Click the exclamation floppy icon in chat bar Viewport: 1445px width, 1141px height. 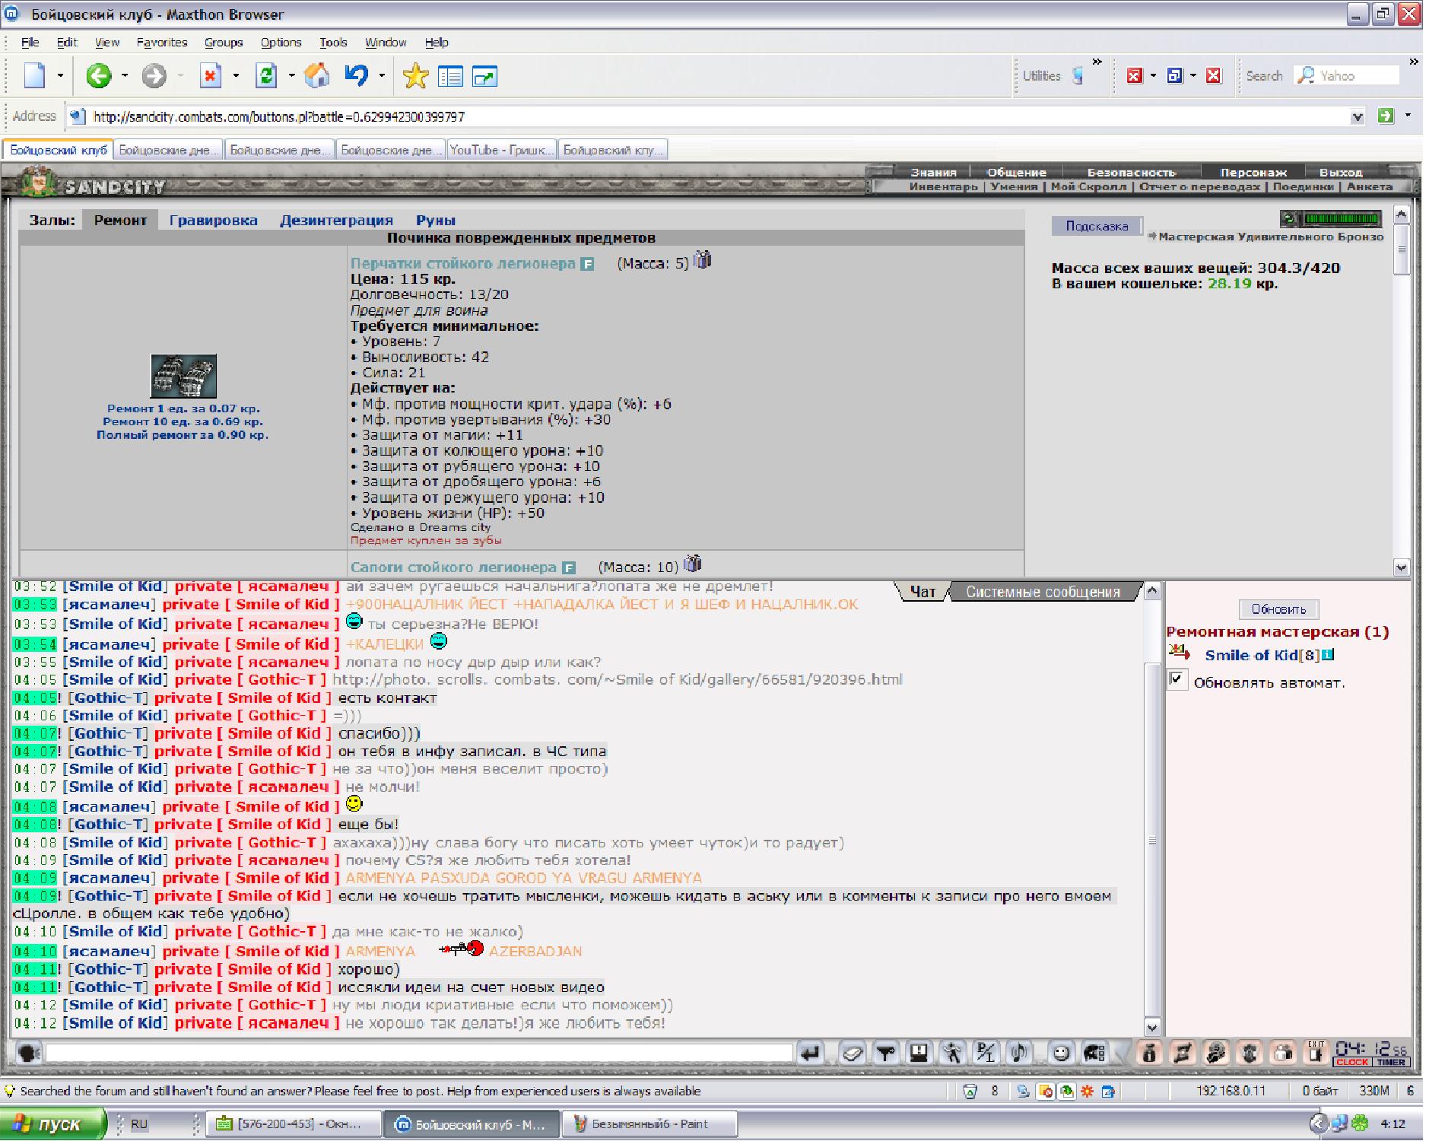coord(919,1053)
